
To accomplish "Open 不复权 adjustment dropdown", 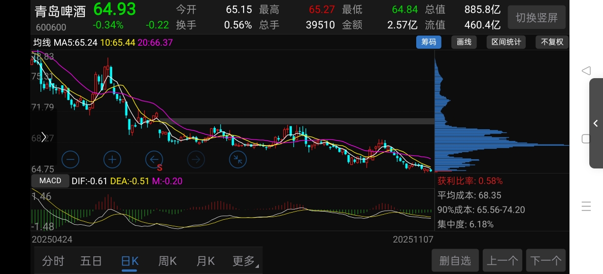I will tap(552, 42).
